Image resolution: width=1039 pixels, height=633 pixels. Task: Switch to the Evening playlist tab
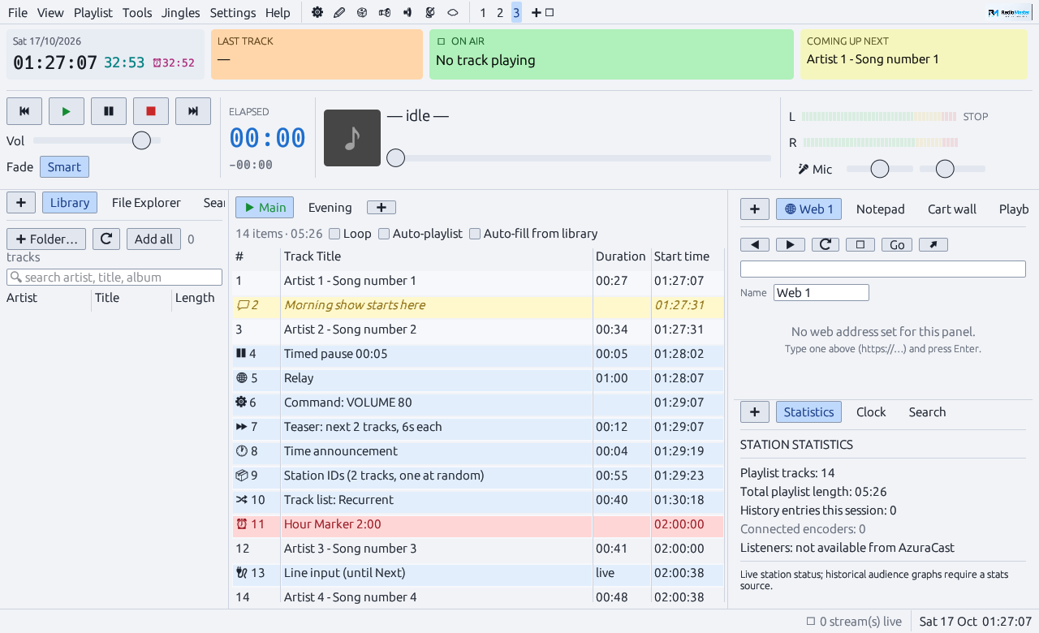[x=330, y=208]
